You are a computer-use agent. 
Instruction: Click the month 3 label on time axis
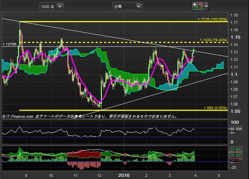(x=170, y=175)
